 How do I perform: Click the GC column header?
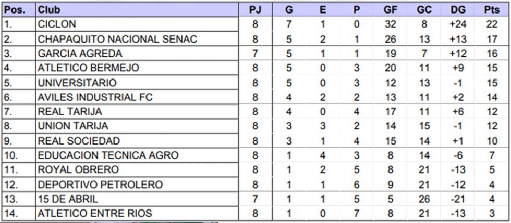pos(424,10)
